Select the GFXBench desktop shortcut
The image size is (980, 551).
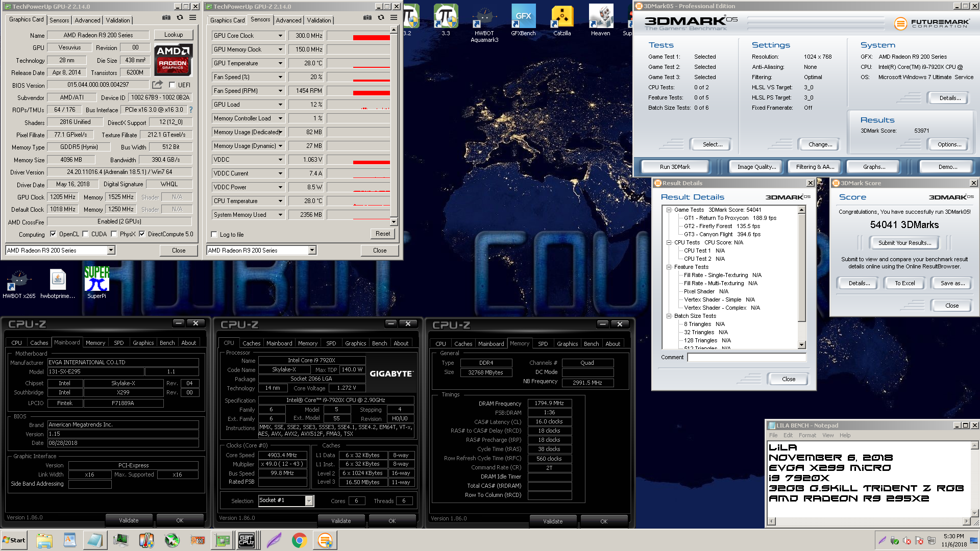[523, 20]
